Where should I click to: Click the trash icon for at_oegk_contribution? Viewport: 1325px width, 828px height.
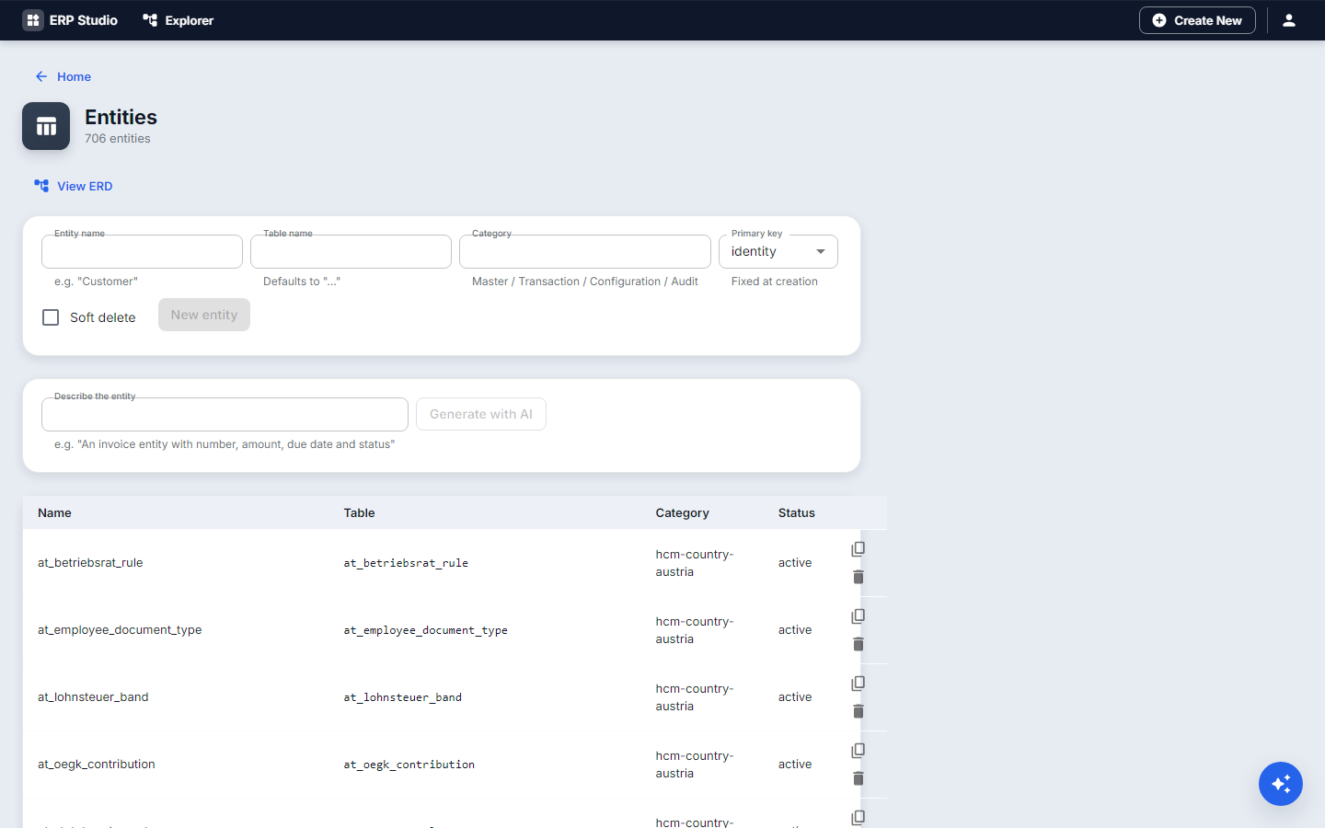click(858, 778)
